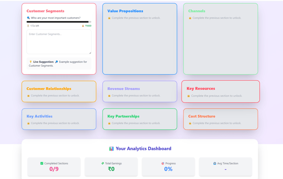Click the Total Earnings stat tile
Screen dimensions: 283x179
tap(111, 167)
